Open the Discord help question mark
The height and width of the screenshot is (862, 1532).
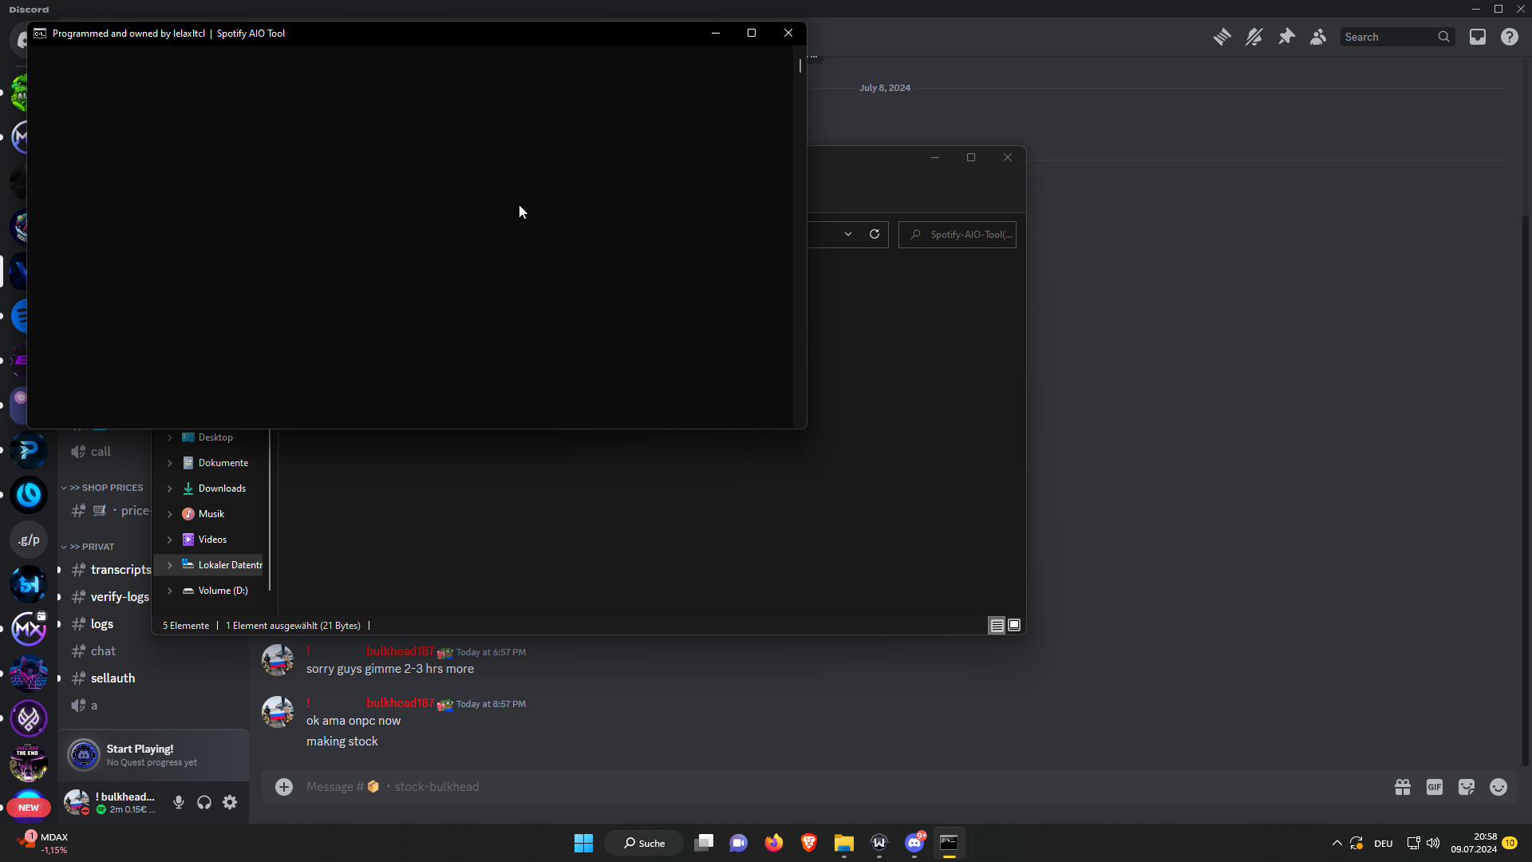(1509, 37)
